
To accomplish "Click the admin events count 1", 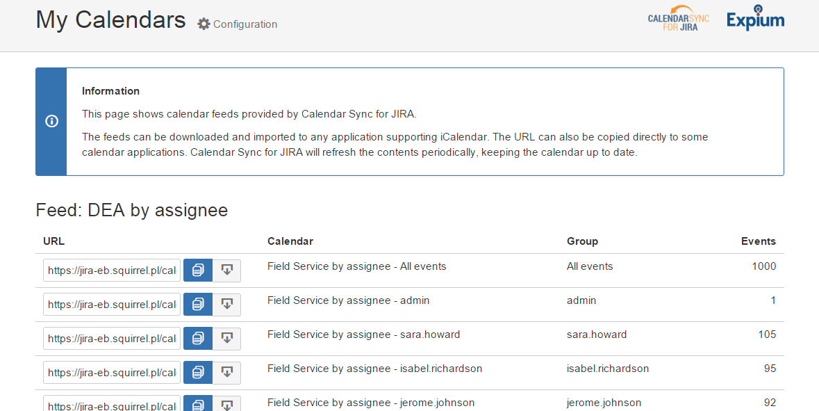I will tap(772, 300).
